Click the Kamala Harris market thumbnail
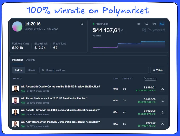This screenshot has width=180, height=136. tap(15, 112)
